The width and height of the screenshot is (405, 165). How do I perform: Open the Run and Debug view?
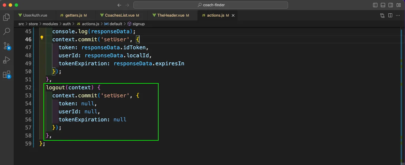point(7,60)
